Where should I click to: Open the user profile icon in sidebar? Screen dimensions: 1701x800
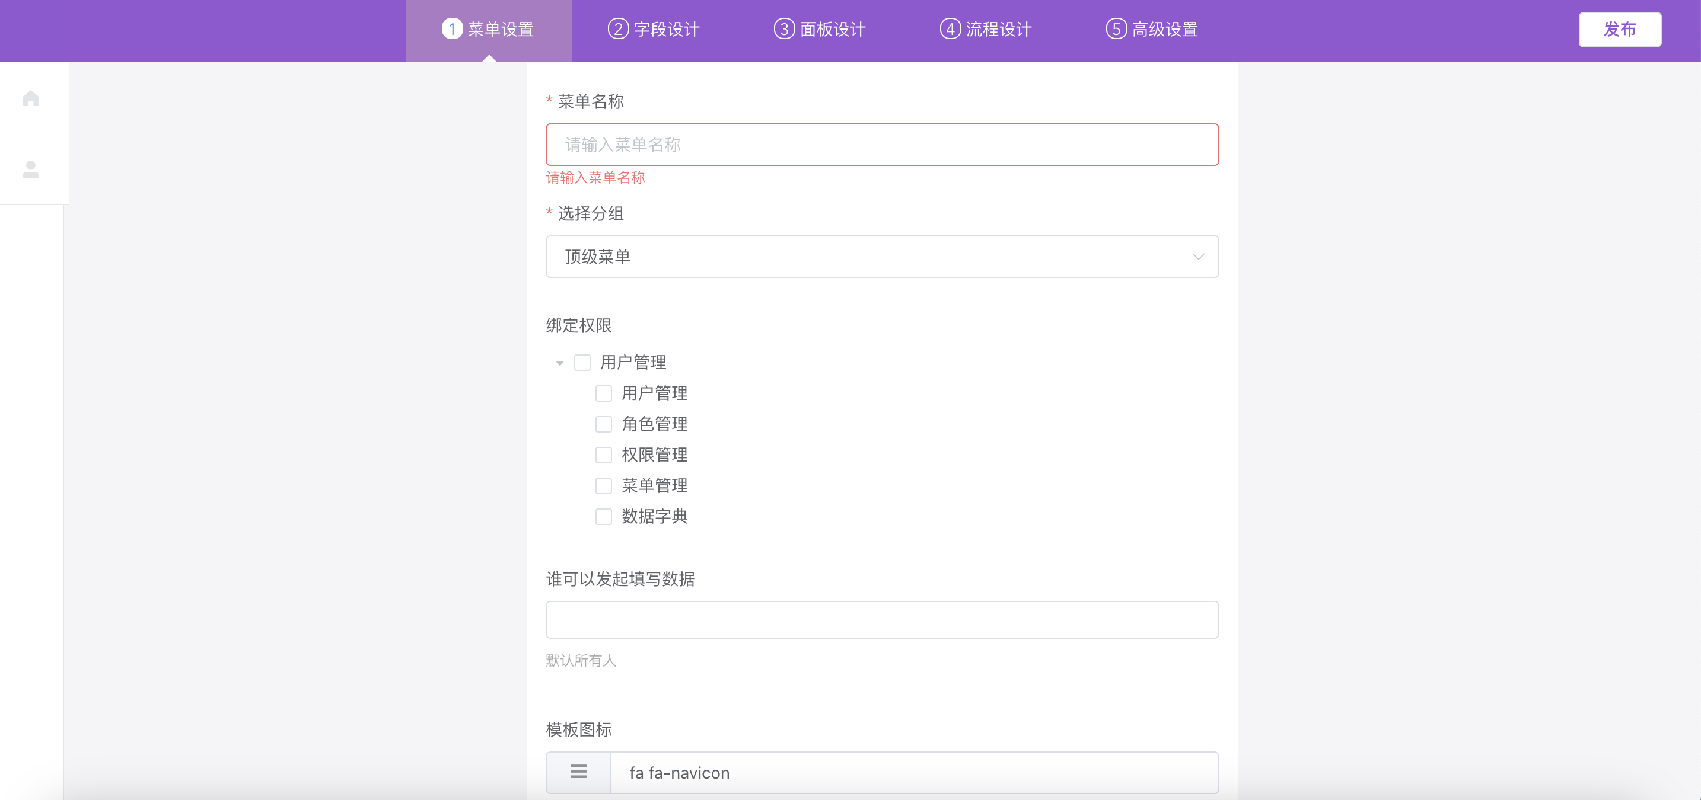(31, 169)
